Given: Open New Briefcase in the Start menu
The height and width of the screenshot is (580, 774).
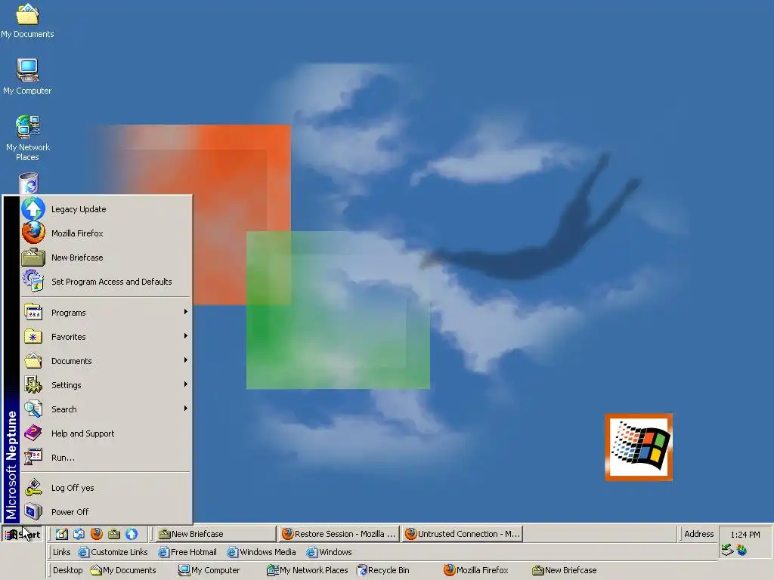Looking at the screenshot, I should tap(106, 258).
